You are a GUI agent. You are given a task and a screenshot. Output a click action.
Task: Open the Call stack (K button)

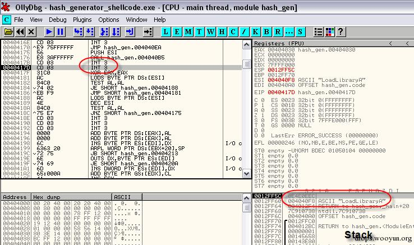tap(255, 32)
